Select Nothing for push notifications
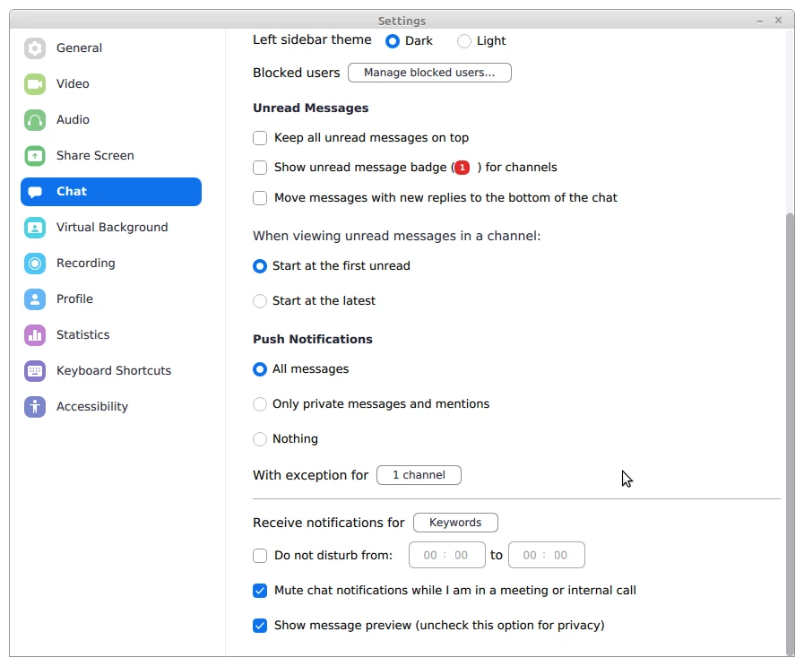The image size is (804, 666). pyautogui.click(x=260, y=439)
